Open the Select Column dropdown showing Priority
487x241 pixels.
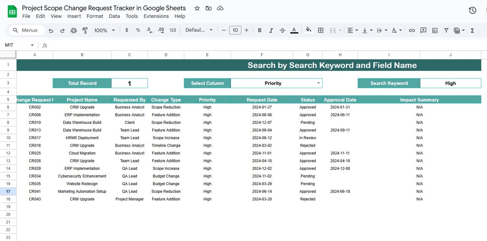click(x=277, y=83)
